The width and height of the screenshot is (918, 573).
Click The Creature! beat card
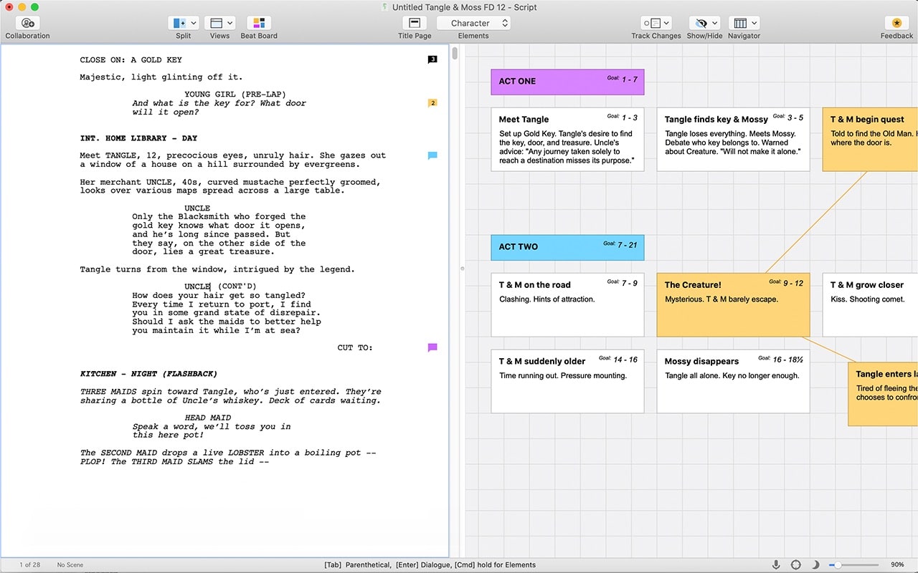click(732, 304)
